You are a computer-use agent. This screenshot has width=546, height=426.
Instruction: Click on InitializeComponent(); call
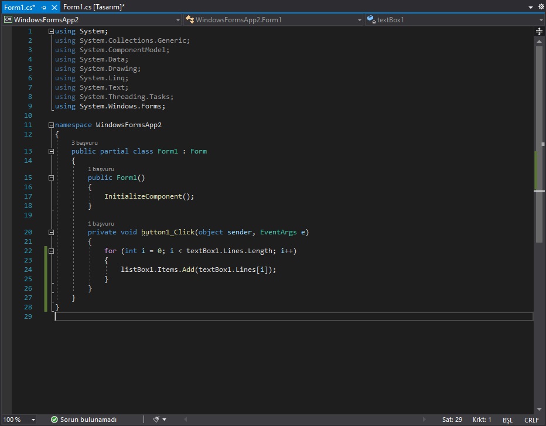click(149, 196)
